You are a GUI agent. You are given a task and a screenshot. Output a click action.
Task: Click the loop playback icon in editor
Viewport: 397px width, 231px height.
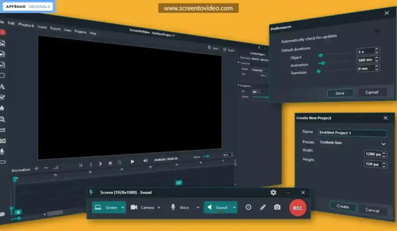119,163
